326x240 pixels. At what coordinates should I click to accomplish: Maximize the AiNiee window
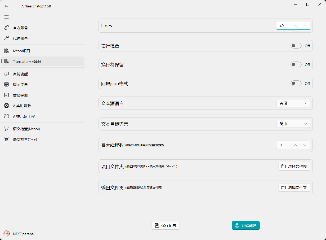[x=308, y=4]
